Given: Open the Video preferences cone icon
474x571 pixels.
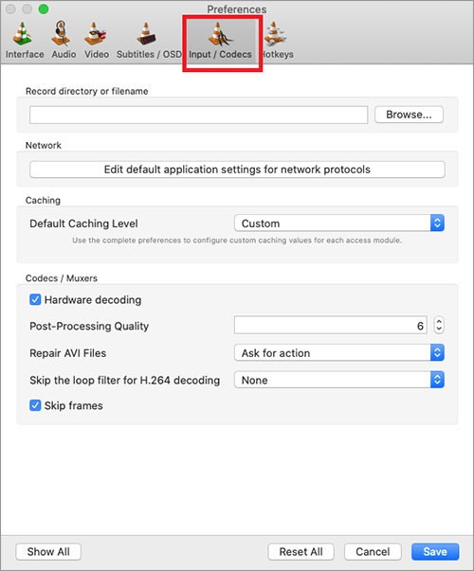Looking at the screenshot, I should [x=95, y=34].
